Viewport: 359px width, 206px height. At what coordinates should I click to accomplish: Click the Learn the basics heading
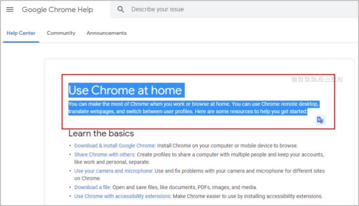101,133
